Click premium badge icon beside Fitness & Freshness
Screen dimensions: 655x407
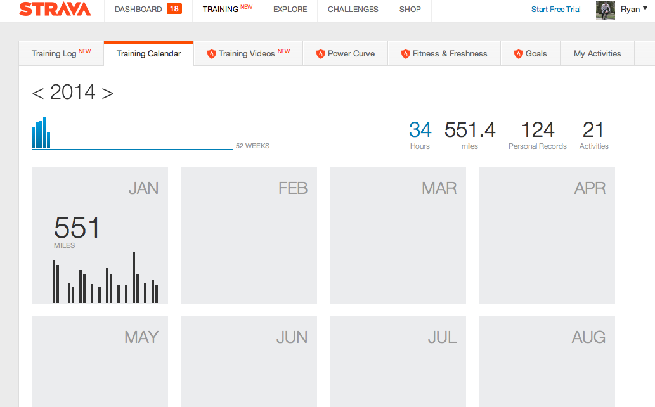tap(406, 54)
